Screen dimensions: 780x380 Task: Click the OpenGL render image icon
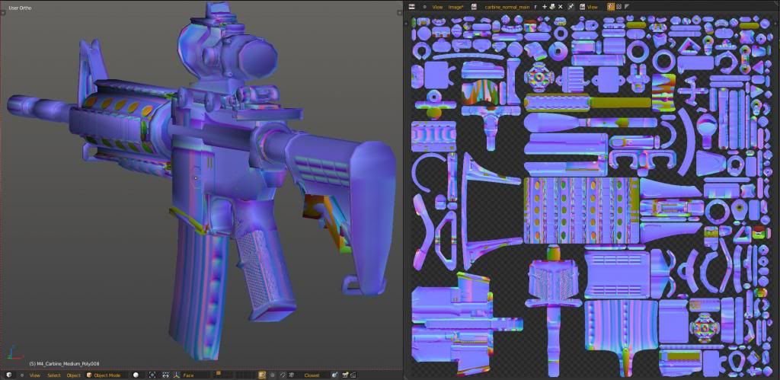point(345,375)
